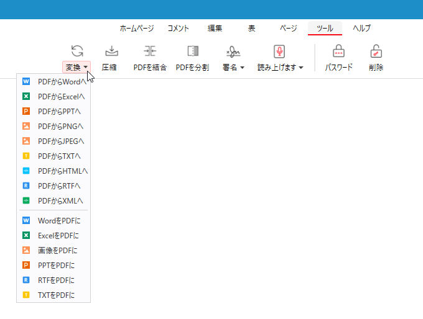This screenshot has width=423, height=319.
Task: Click the green X icon beside PDFからExcelへ
Action: pyautogui.click(x=26, y=96)
